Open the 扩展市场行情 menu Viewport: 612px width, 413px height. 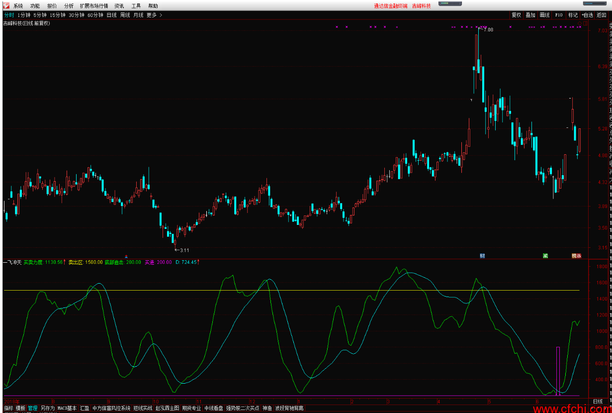coord(94,6)
